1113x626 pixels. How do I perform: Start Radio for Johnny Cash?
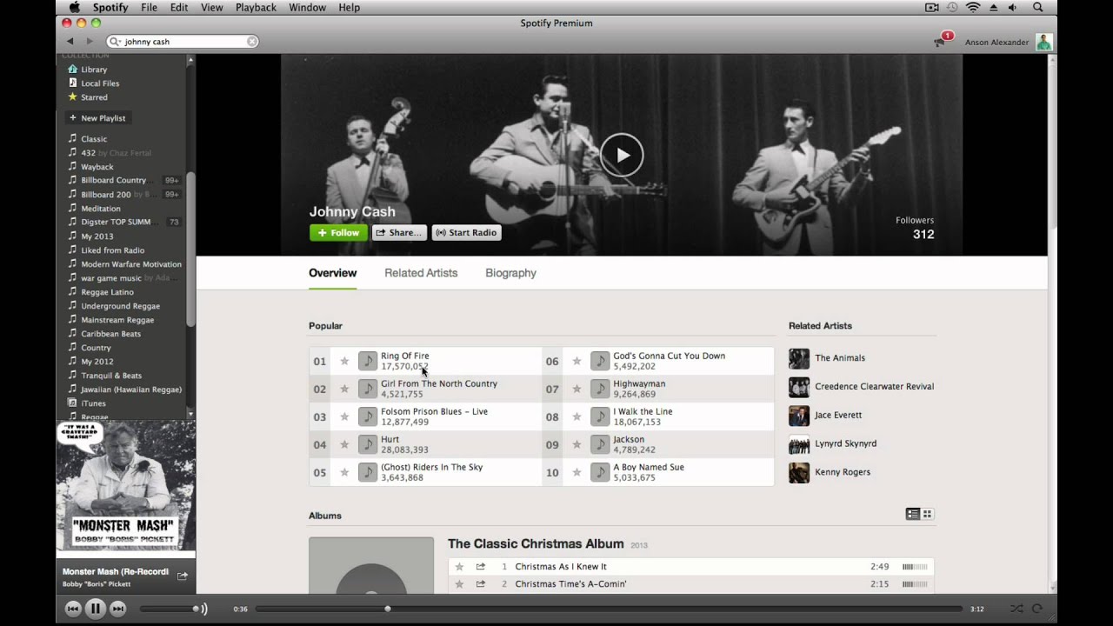tap(467, 232)
